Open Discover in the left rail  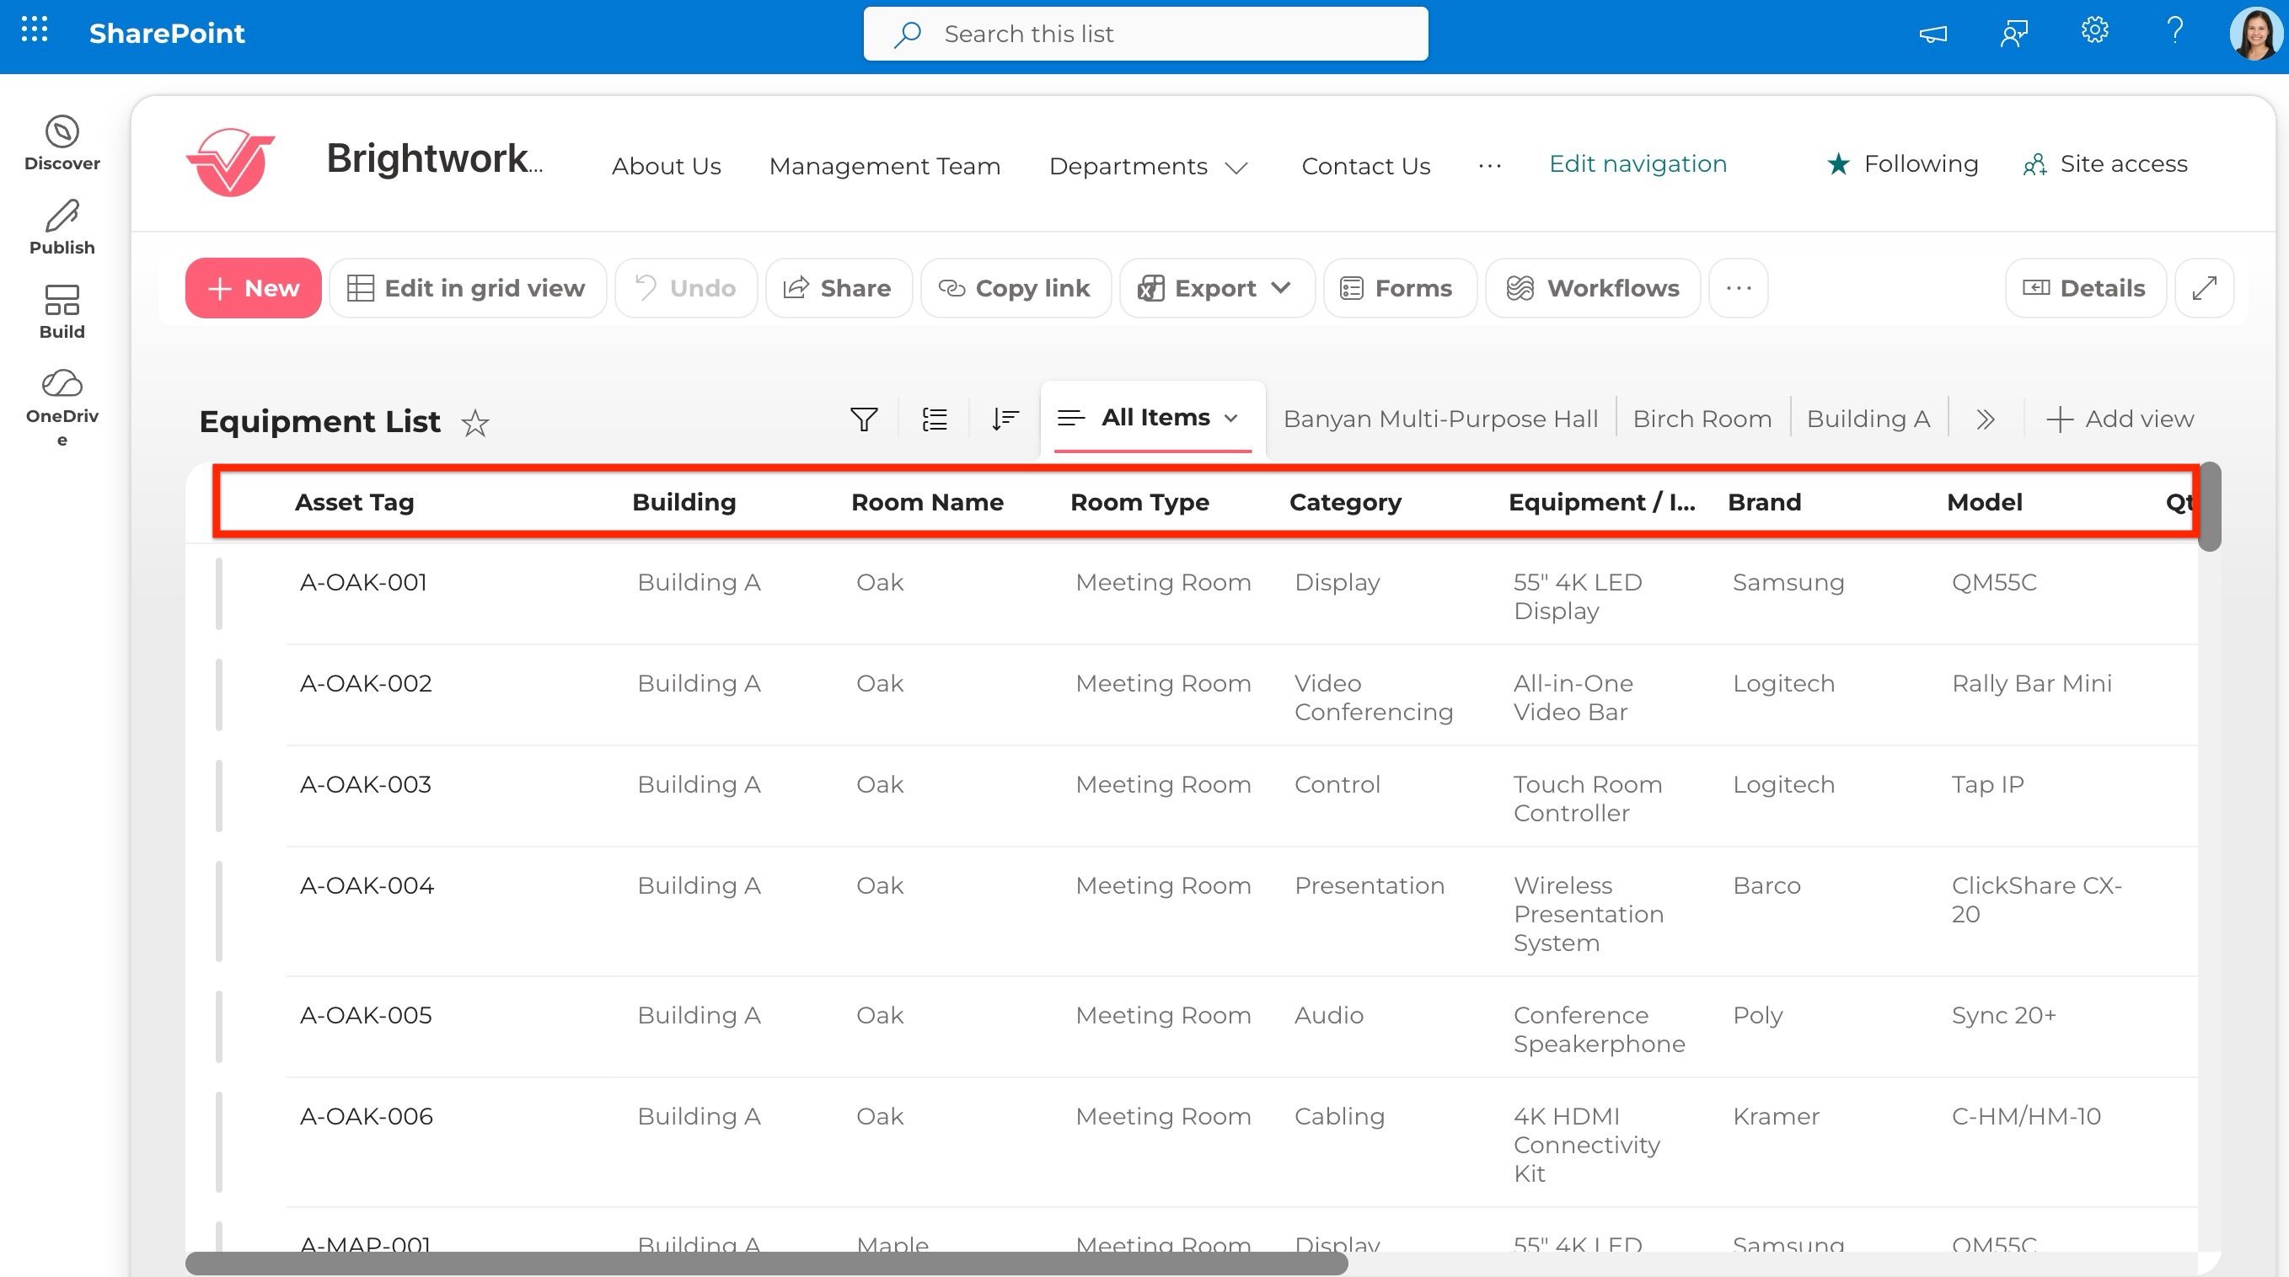[62, 143]
